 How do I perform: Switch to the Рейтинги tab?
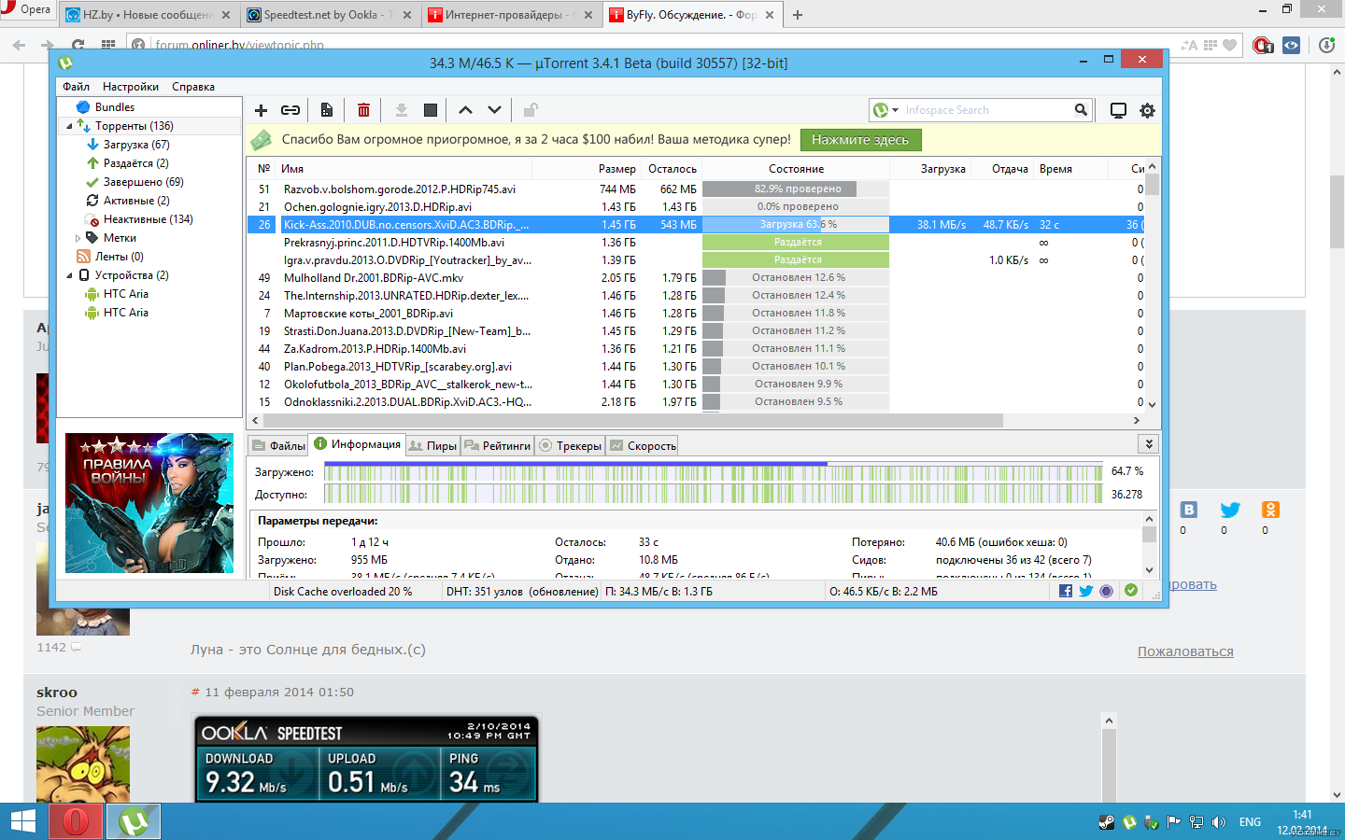coord(497,446)
